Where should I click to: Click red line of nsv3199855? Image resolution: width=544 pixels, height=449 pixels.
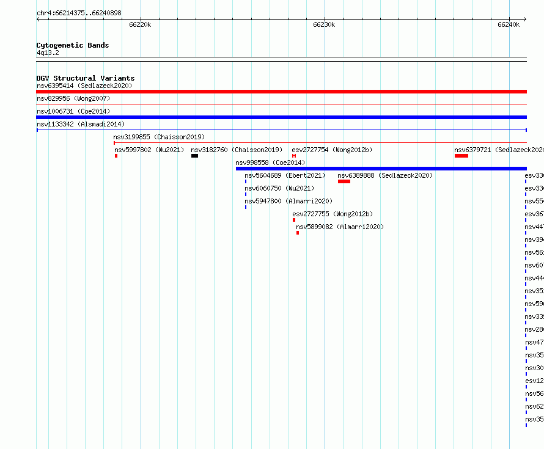[320, 142]
